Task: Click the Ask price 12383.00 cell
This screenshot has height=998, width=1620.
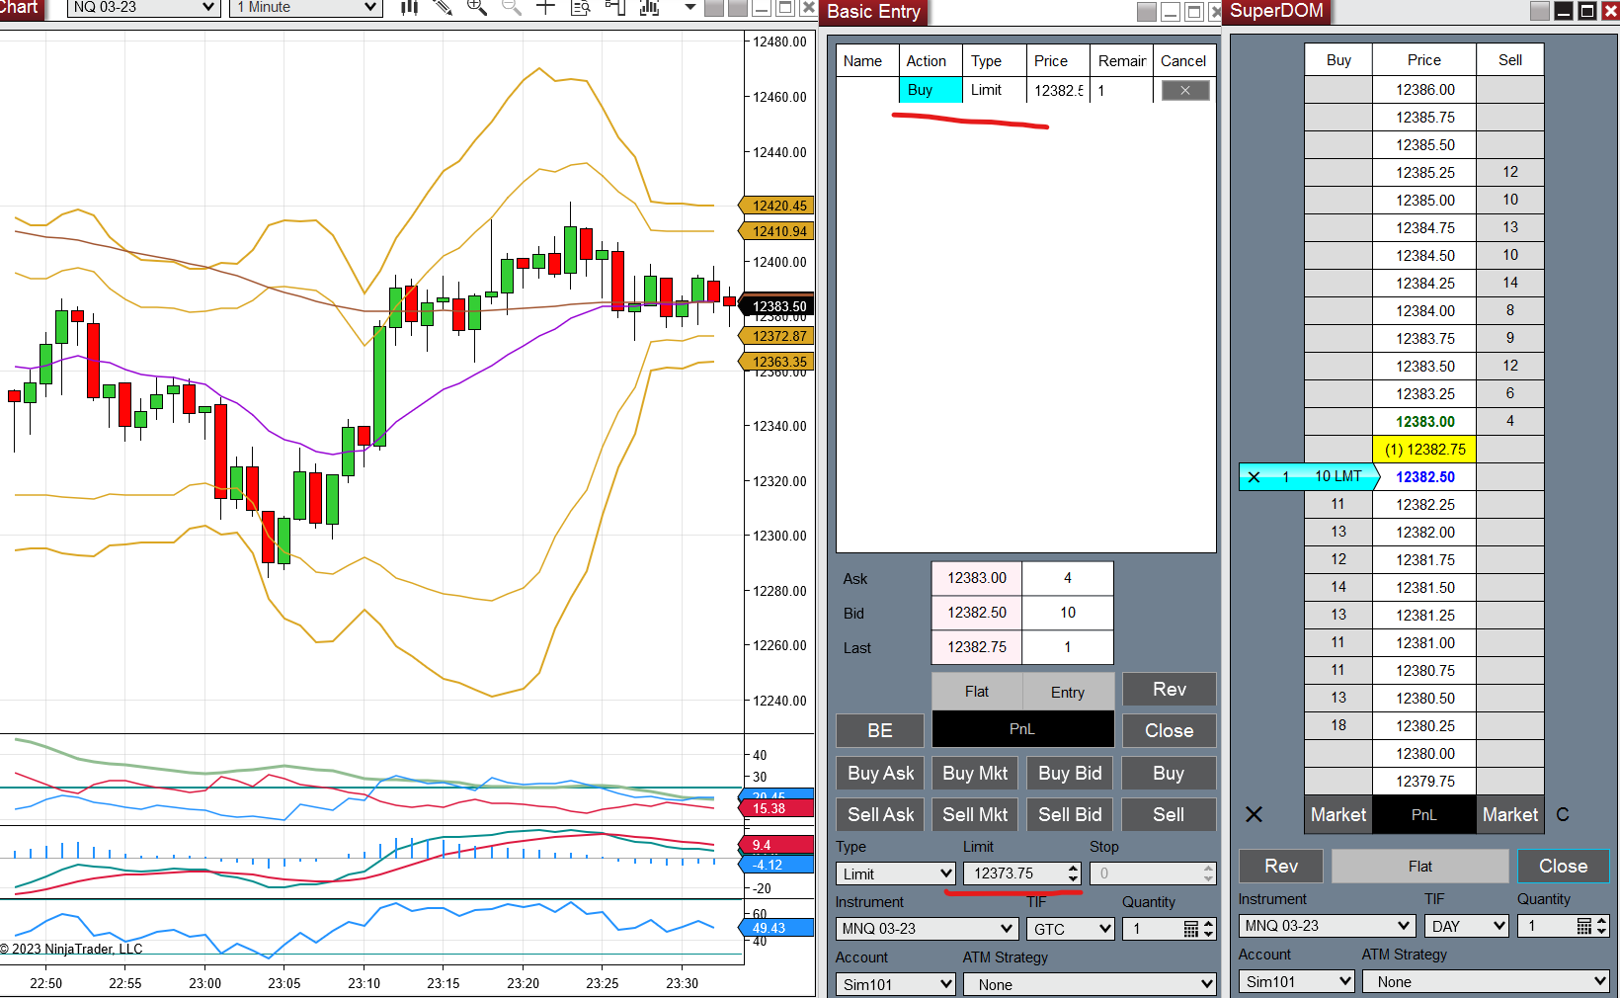Action: tap(977, 578)
